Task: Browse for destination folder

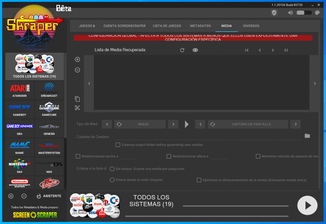Action: tap(307, 136)
